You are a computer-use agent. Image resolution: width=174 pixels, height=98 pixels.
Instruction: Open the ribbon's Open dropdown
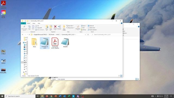[x=84, y=26]
